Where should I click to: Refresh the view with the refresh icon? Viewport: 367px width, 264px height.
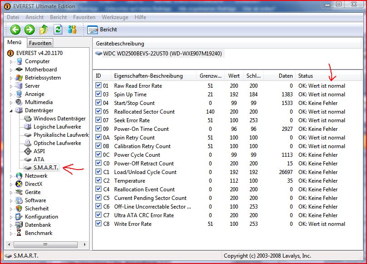[58, 30]
